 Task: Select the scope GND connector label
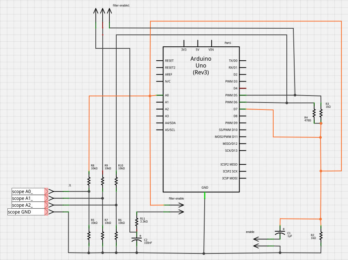pos(25,212)
